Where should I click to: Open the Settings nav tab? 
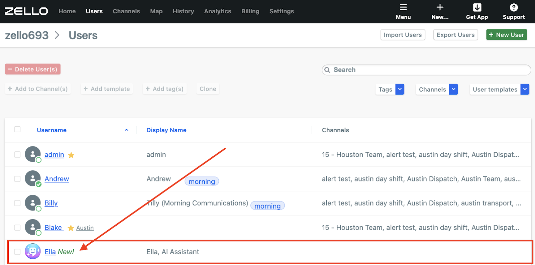(282, 11)
